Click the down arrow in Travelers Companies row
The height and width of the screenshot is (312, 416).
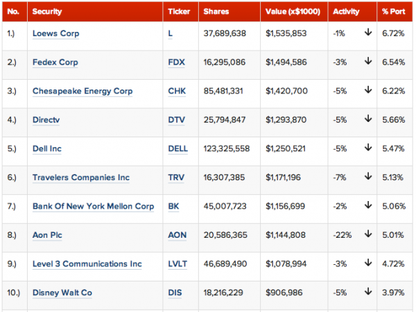(x=367, y=177)
